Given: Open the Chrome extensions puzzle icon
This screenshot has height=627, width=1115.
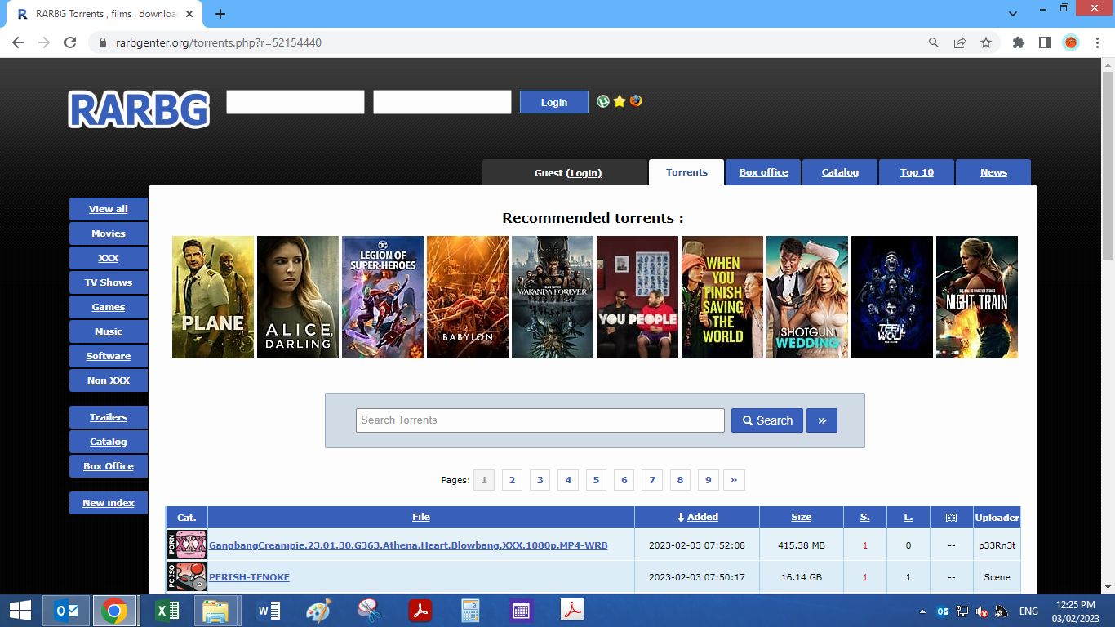Looking at the screenshot, I should pyautogui.click(x=1019, y=42).
